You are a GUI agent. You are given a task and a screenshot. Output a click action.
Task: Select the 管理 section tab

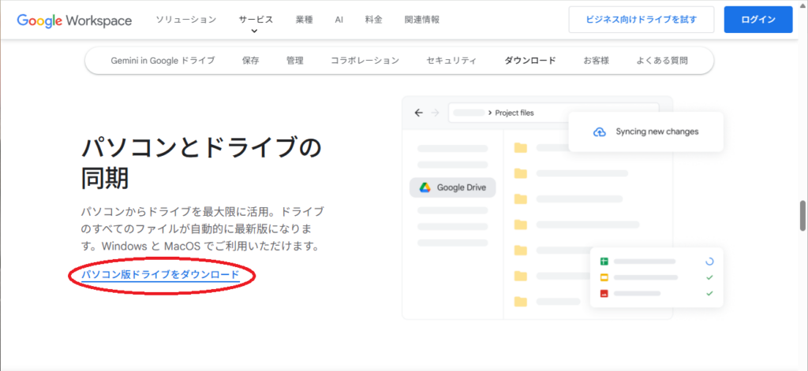point(295,61)
